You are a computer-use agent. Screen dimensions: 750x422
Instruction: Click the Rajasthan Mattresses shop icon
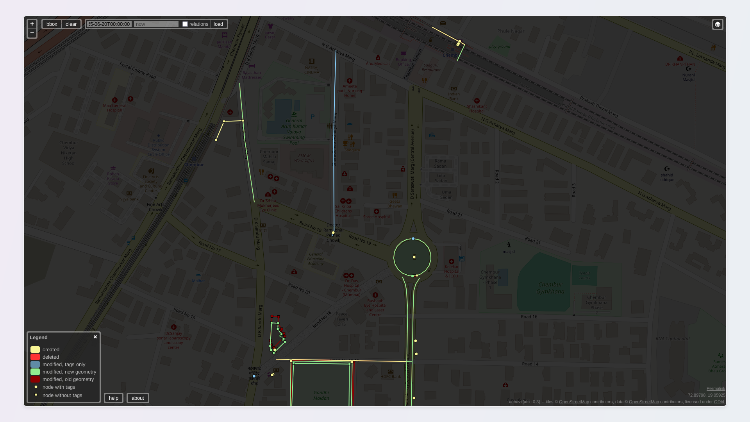[x=252, y=66]
